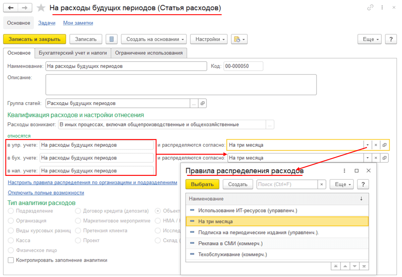Image resolution: width=402 pixels, height=277 pixels.
Task: Select the Физическое лицо radio button
Action: tap(11, 250)
